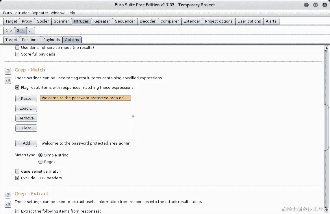Click the orange arrow beside expressions list
The height and width of the screenshot is (214, 330).
pyautogui.click(x=133, y=116)
